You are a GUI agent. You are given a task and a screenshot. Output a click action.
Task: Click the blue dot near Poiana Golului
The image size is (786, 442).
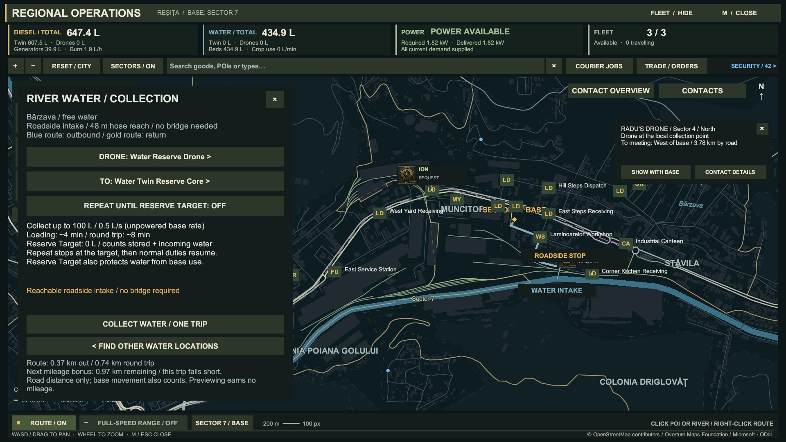388,371
